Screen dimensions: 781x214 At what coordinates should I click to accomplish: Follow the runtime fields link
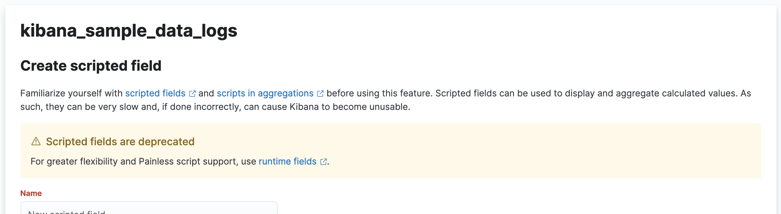[x=287, y=161]
